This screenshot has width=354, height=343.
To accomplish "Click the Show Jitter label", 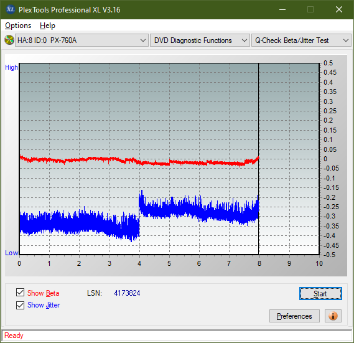I will coord(44,305).
